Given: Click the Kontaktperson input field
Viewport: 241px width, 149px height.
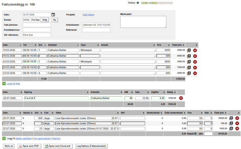Looking at the screenshot, I should coord(37,30).
